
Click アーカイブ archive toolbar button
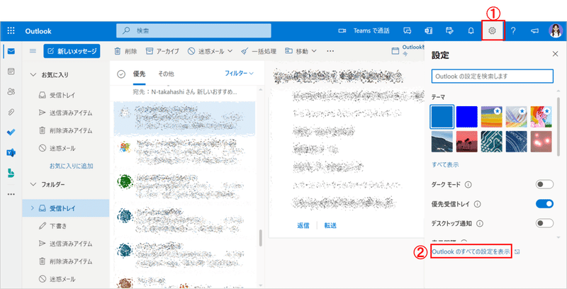tap(162, 51)
